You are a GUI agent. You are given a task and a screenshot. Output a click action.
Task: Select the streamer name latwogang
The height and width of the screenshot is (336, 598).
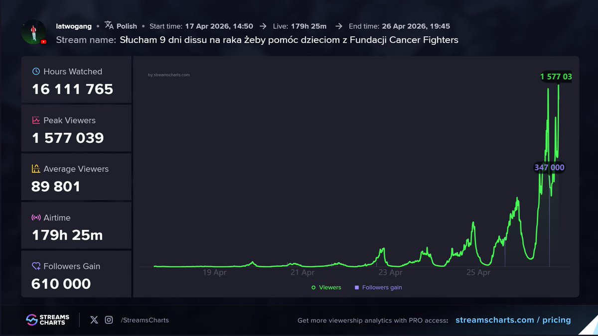[74, 26]
